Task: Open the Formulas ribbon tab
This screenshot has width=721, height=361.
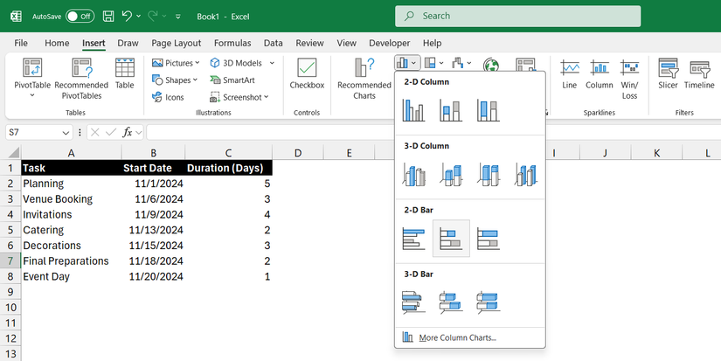Action: pyautogui.click(x=232, y=43)
